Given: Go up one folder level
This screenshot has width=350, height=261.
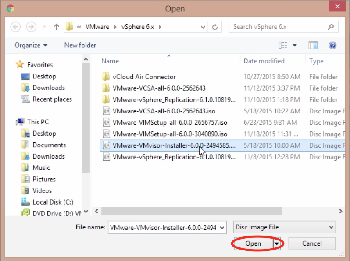Looking at the screenshot, I should (57, 27).
